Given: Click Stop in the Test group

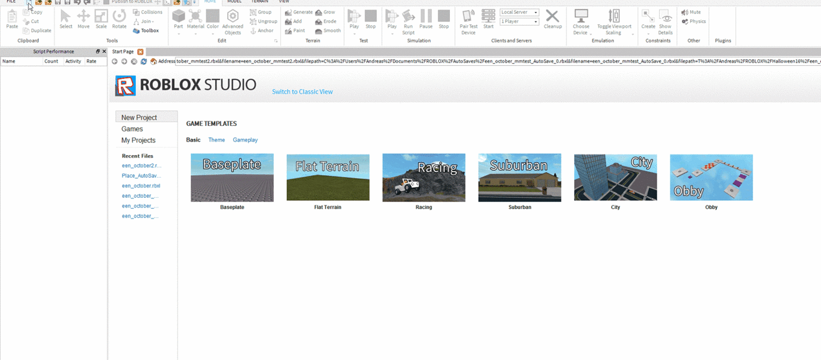Looking at the screenshot, I should point(371,19).
